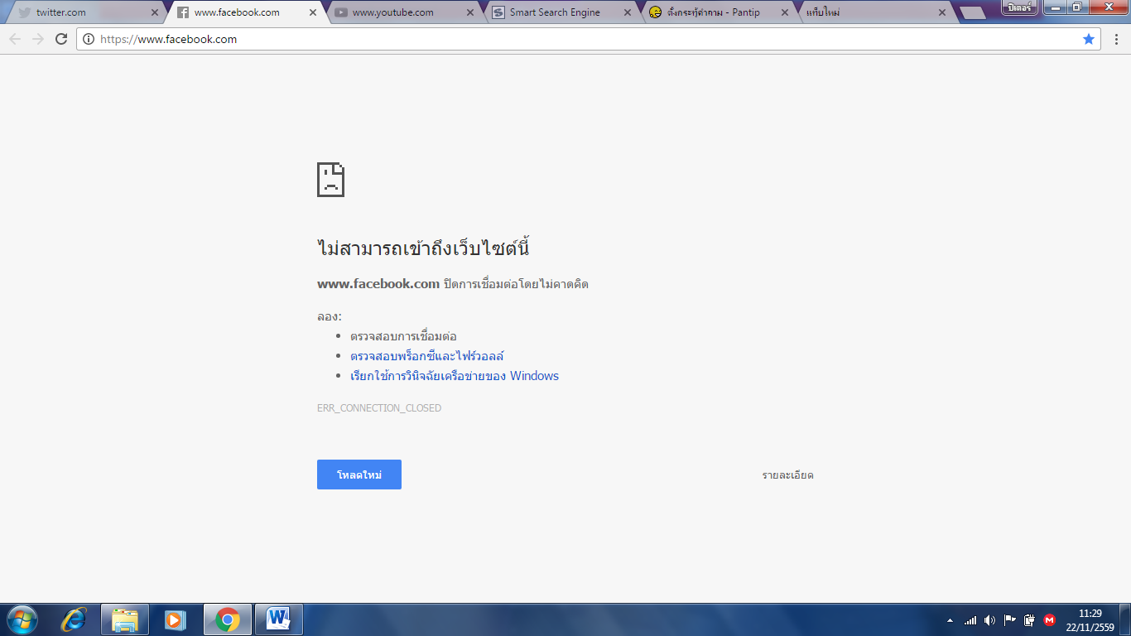Click the browser forward arrow

[x=38, y=39]
